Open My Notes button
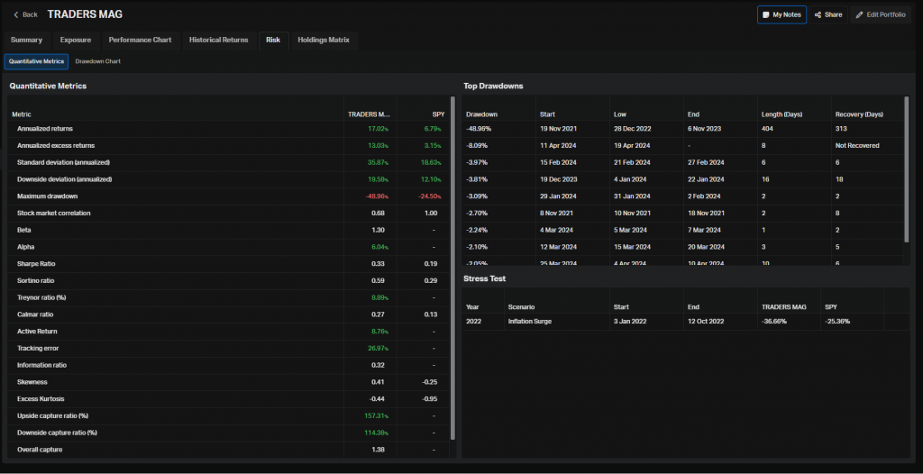 pyautogui.click(x=781, y=14)
